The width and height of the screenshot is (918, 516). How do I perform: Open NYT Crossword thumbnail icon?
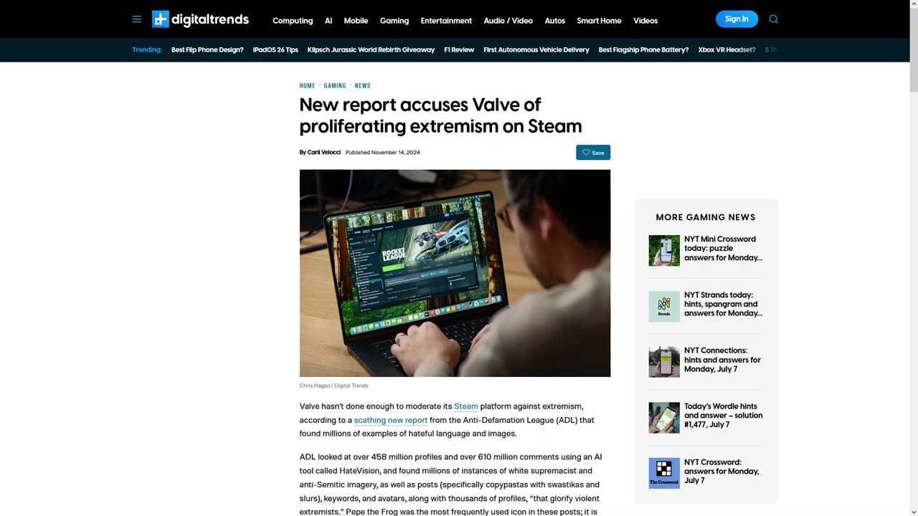[x=664, y=473]
